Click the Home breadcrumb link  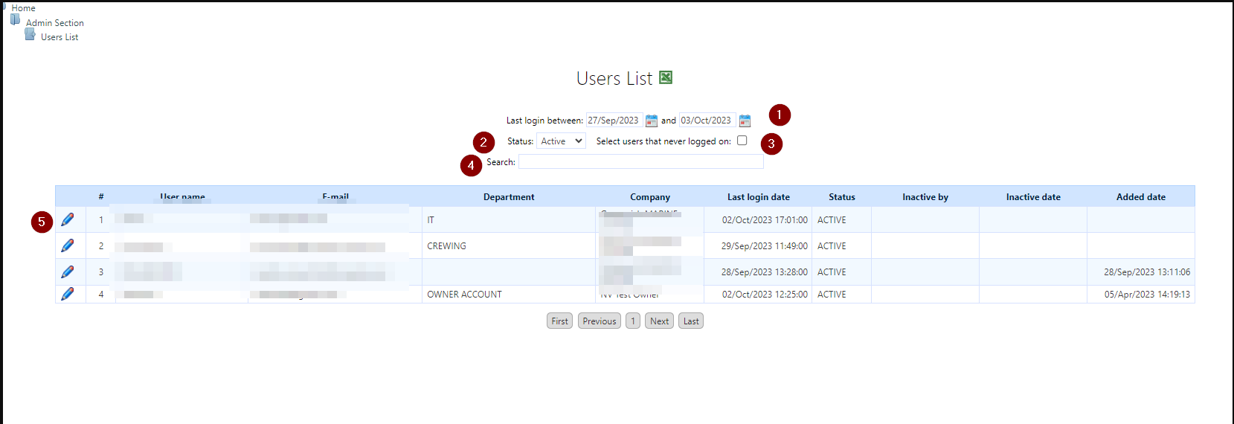coord(23,8)
